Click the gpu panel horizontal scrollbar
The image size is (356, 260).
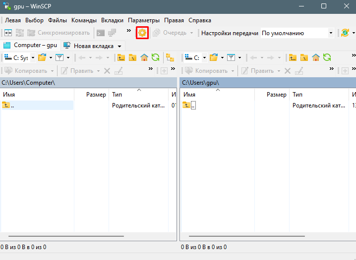[x=247, y=236]
